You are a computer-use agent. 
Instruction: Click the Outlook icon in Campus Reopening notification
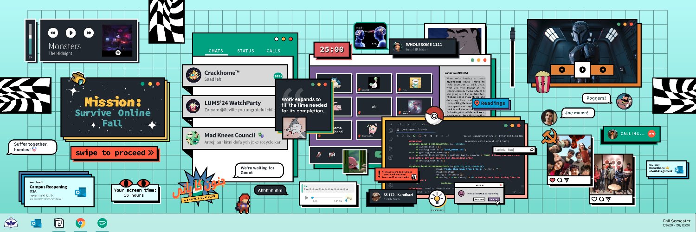[80, 192]
